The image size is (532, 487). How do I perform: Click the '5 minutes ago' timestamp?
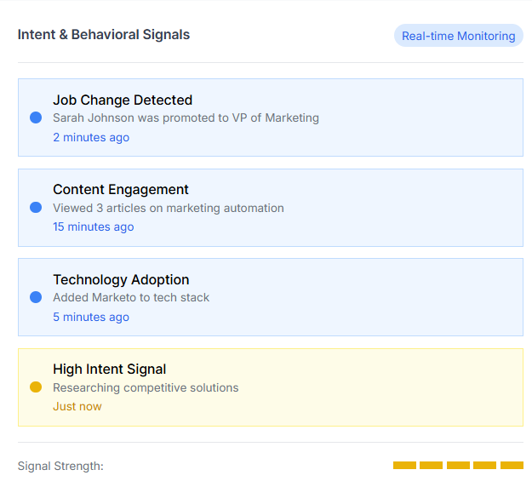[x=91, y=317]
